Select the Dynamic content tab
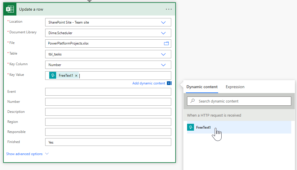Image resolution: width=297 pixels, height=170 pixels. (x=202, y=87)
